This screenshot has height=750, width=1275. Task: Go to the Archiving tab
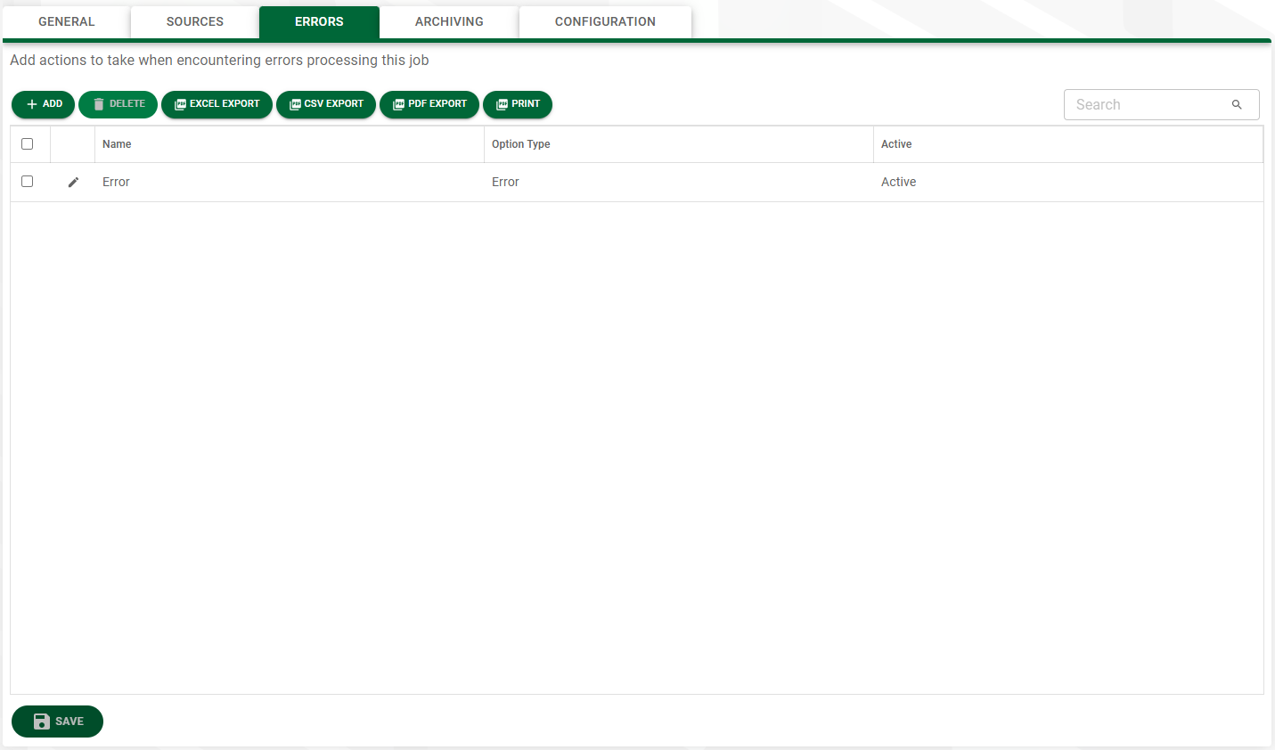tap(449, 21)
